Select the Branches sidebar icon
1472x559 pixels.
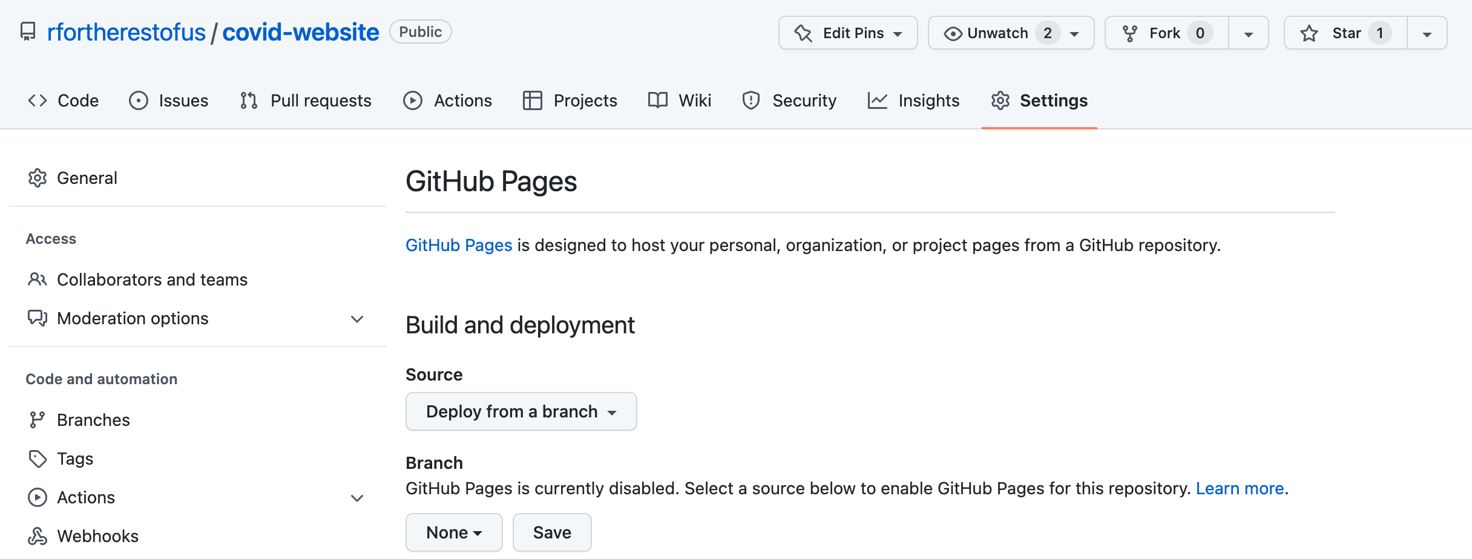pyautogui.click(x=38, y=419)
